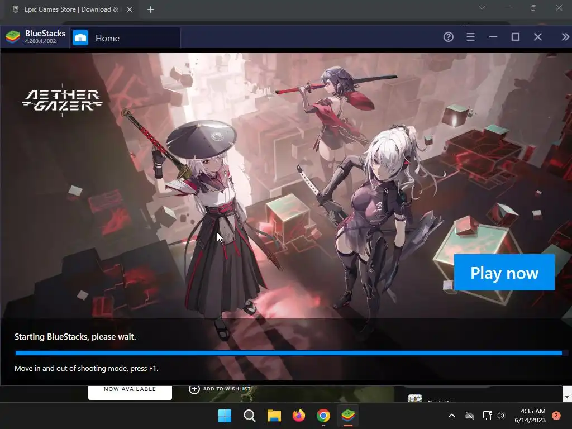Screen dimensions: 572x429
Task: Open the BlueStacks hamburger menu
Action: [x=470, y=37]
